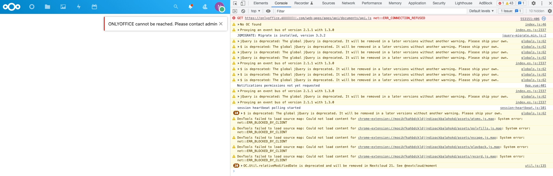The width and height of the screenshot is (553, 176).
Task: Open the jquery-migrate.min.js:2 source link
Action: pyautogui.click(x=524, y=36)
